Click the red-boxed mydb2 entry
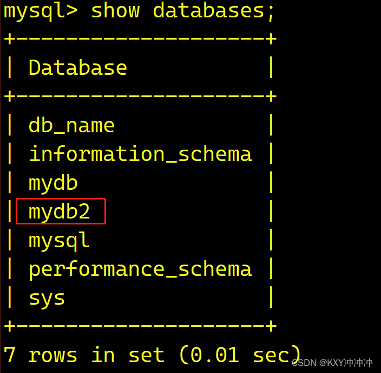381x373 pixels. pyautogui.click(x=60, y=212)
